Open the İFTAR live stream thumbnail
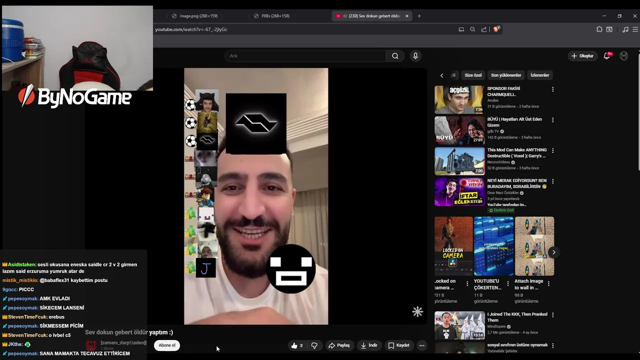 tap(459, 191)
